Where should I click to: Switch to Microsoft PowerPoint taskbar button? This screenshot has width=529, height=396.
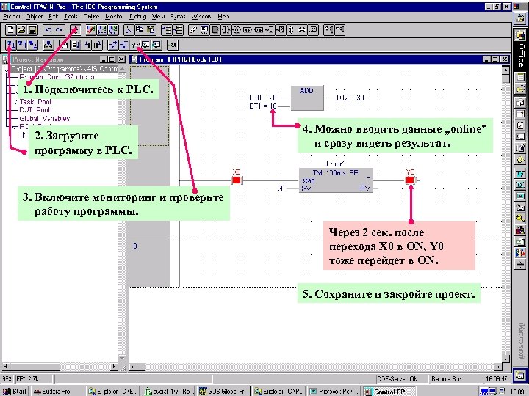(334, 392)
